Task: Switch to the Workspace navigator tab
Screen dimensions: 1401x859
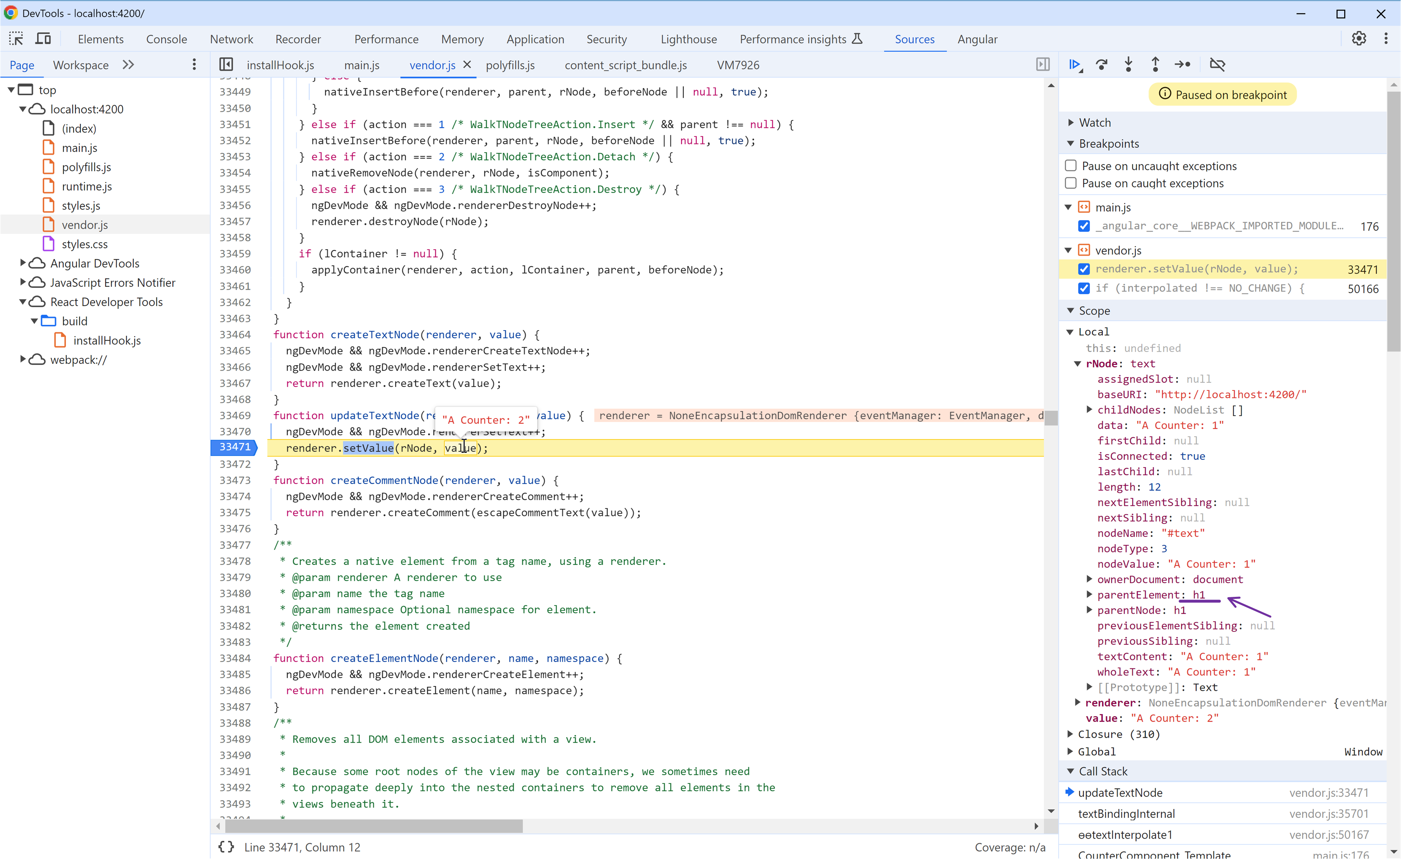Action: tap(81, 65)
